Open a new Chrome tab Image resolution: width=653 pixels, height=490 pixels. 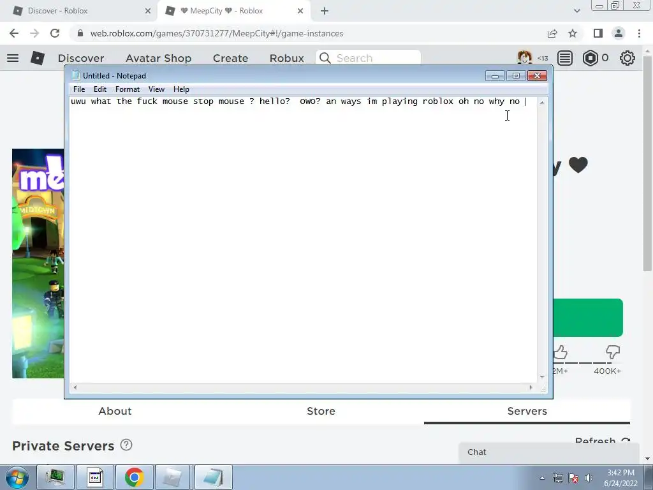point(325,11)
